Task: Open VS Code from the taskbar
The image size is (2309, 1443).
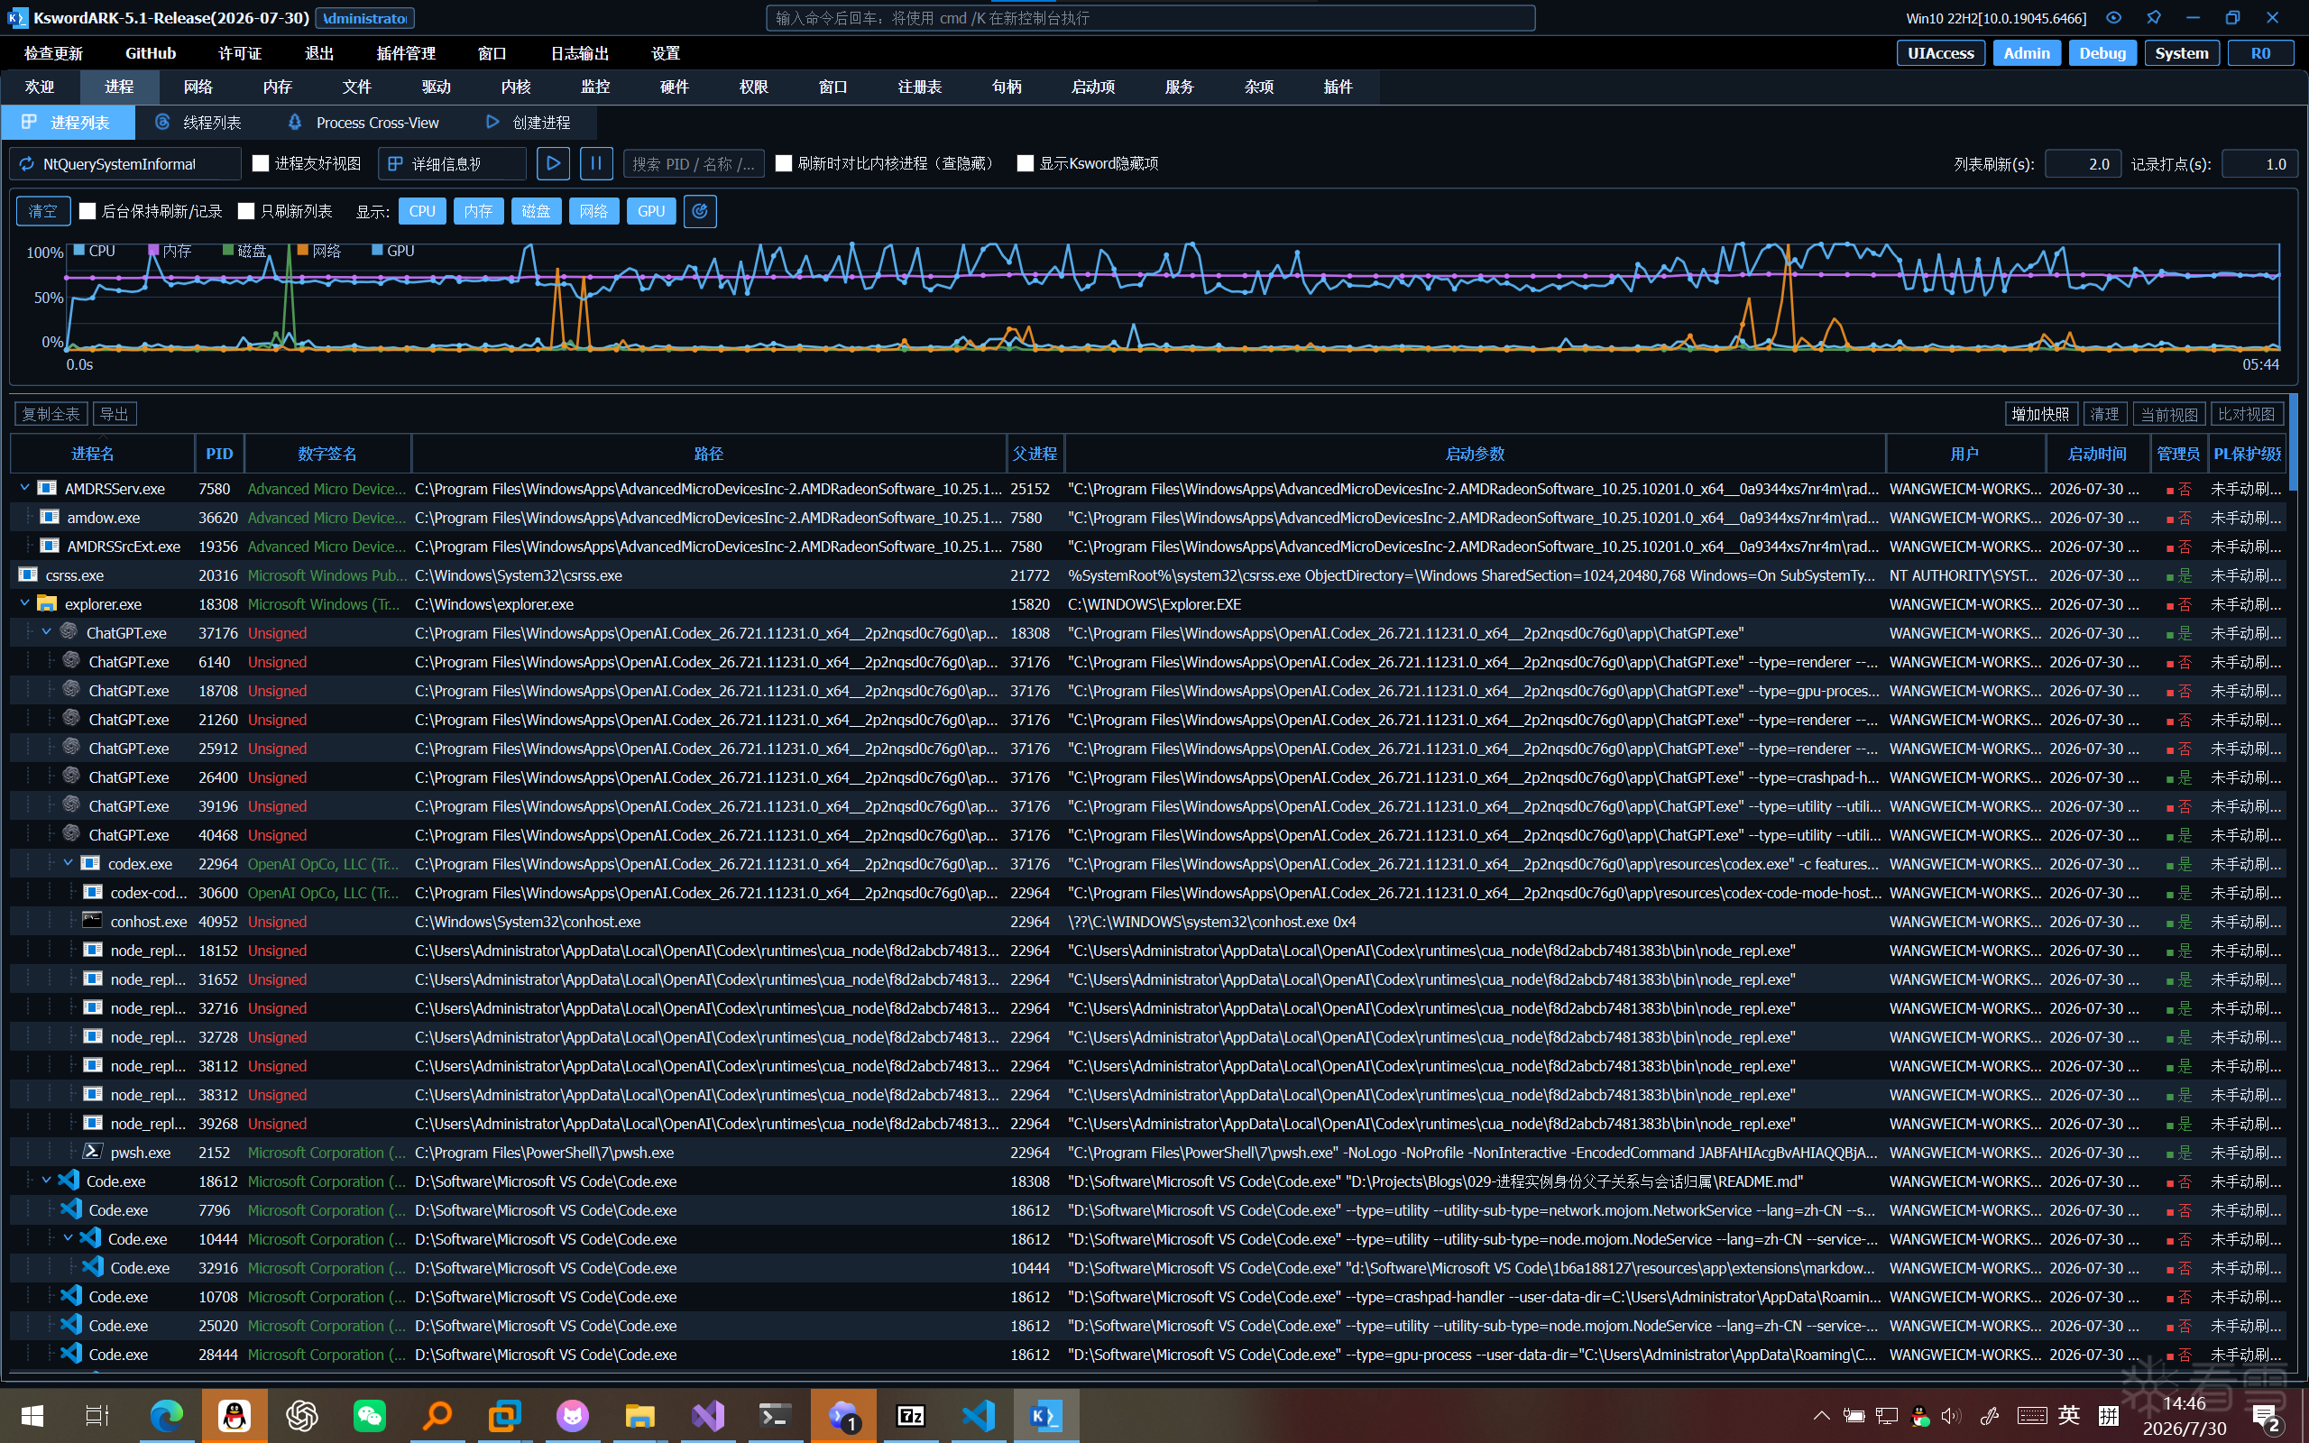Action: point(978,1415)
